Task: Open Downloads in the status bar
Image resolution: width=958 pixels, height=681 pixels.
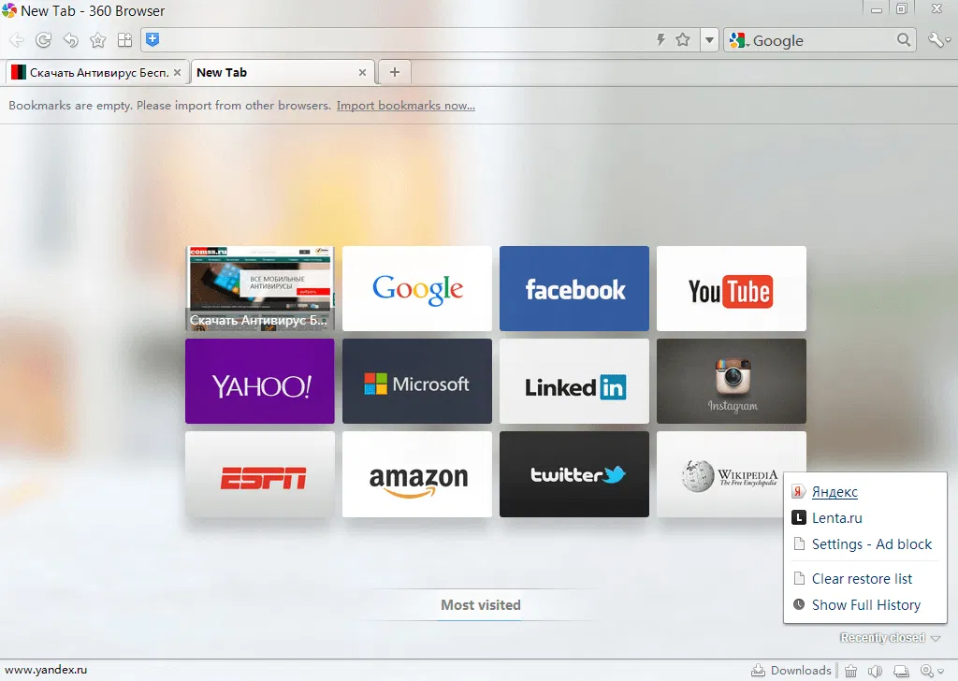Action: pyautogui.click(x=791, y=671)
